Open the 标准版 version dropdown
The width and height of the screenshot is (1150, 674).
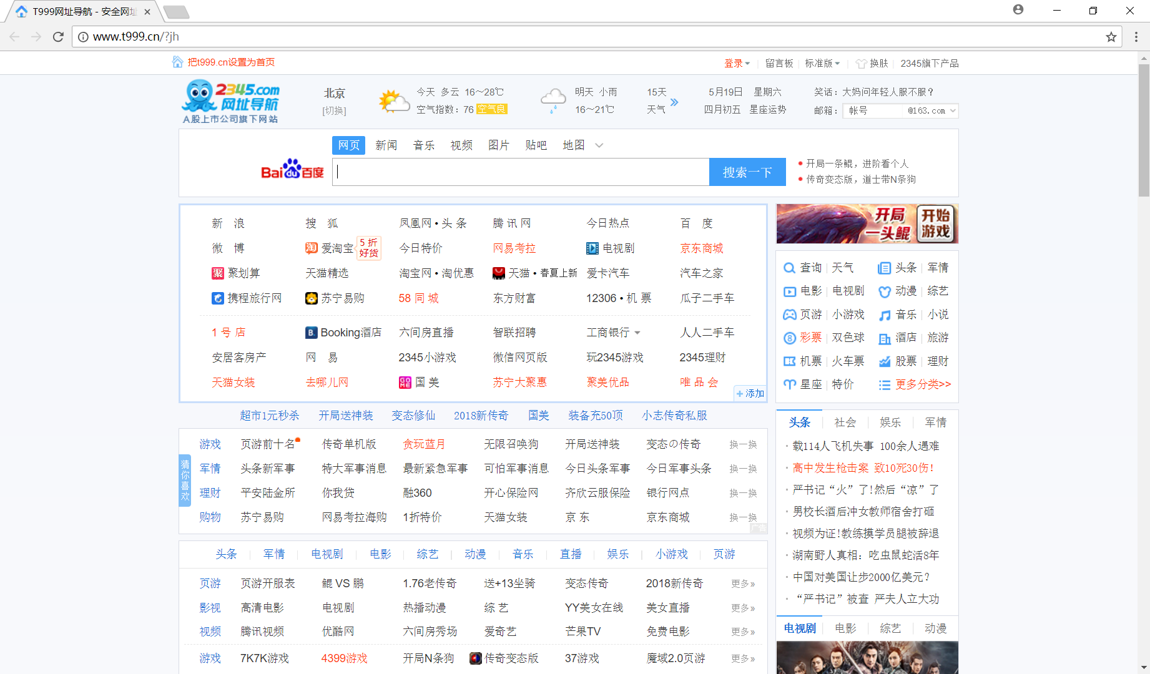838,63
